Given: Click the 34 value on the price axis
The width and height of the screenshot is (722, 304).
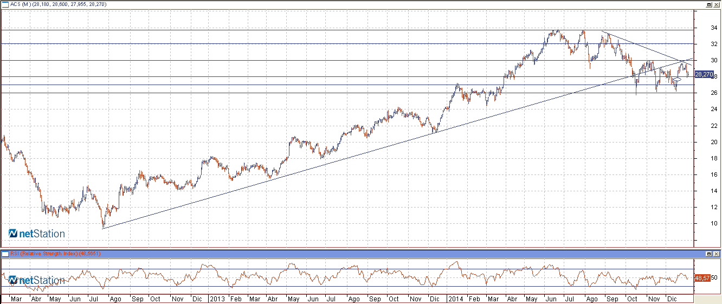Looking at the screenshot, I should [x=714, y=28].
